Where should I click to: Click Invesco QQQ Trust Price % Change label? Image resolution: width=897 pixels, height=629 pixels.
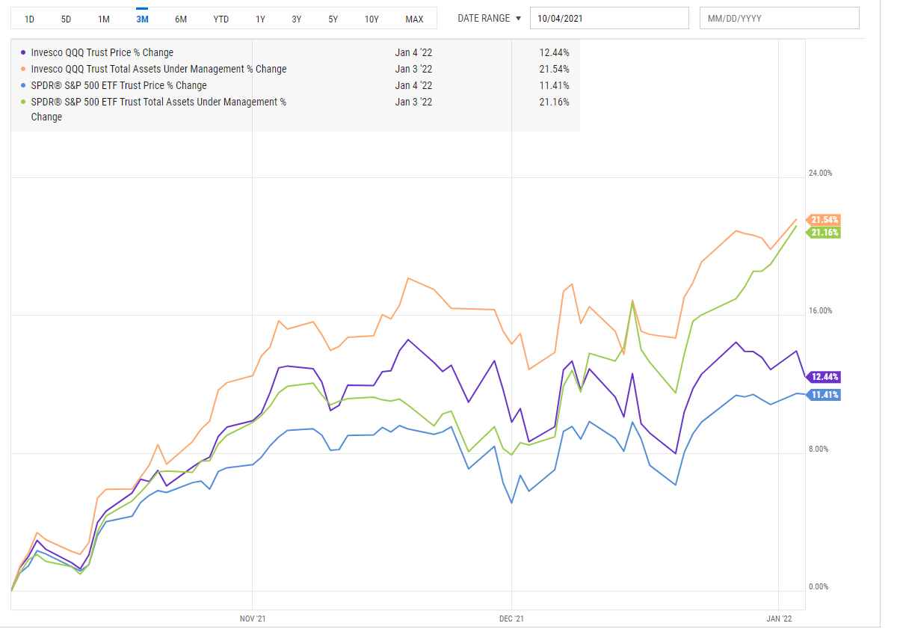(102, 53)
